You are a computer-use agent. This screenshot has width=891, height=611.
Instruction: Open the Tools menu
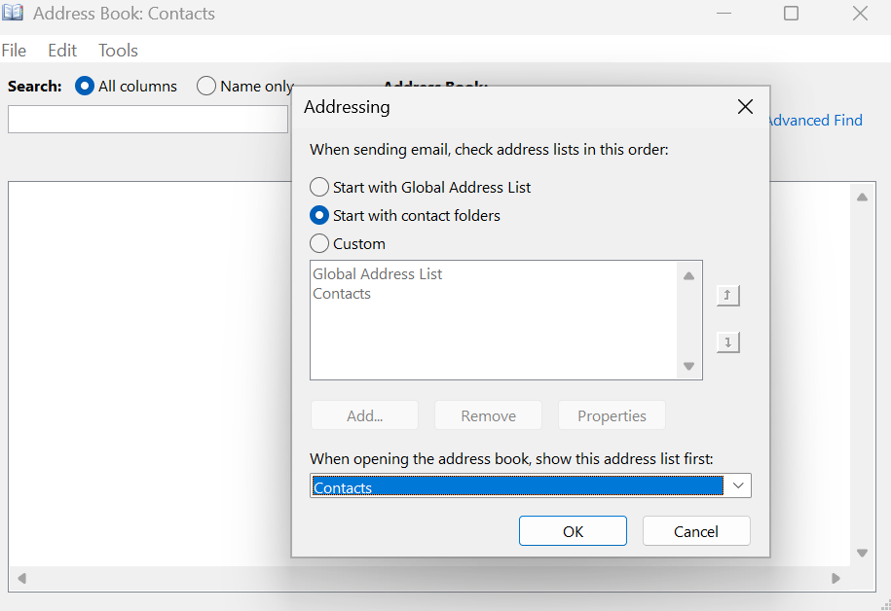click(x=118, y=50)
